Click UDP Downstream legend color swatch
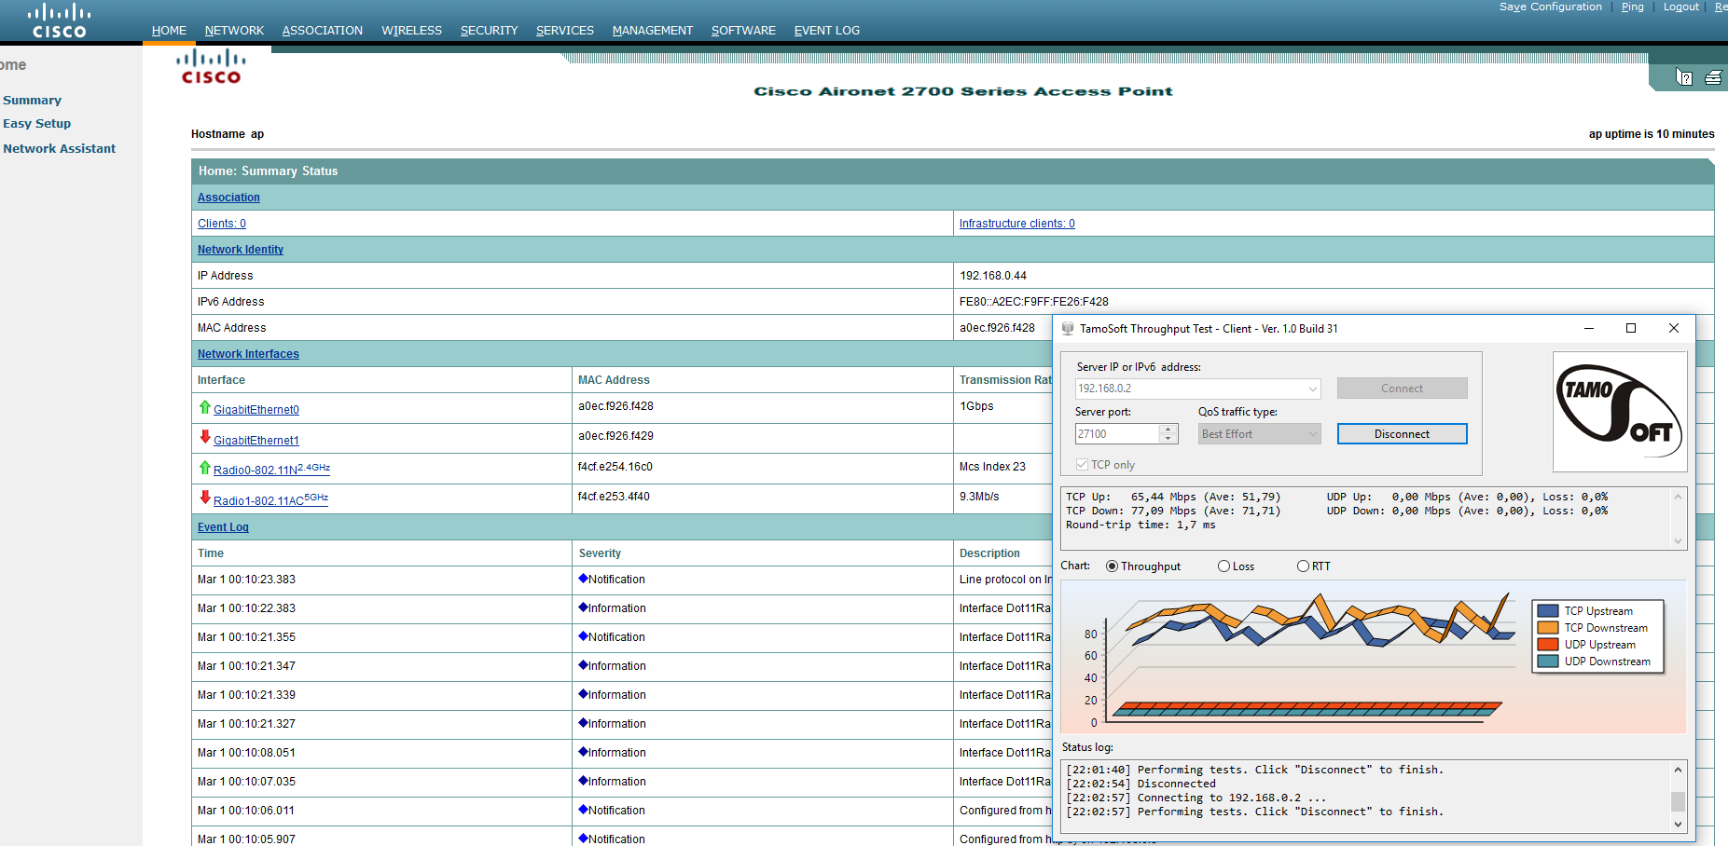The width and height of the screenshot is (1728, 846). [1548, 662]
